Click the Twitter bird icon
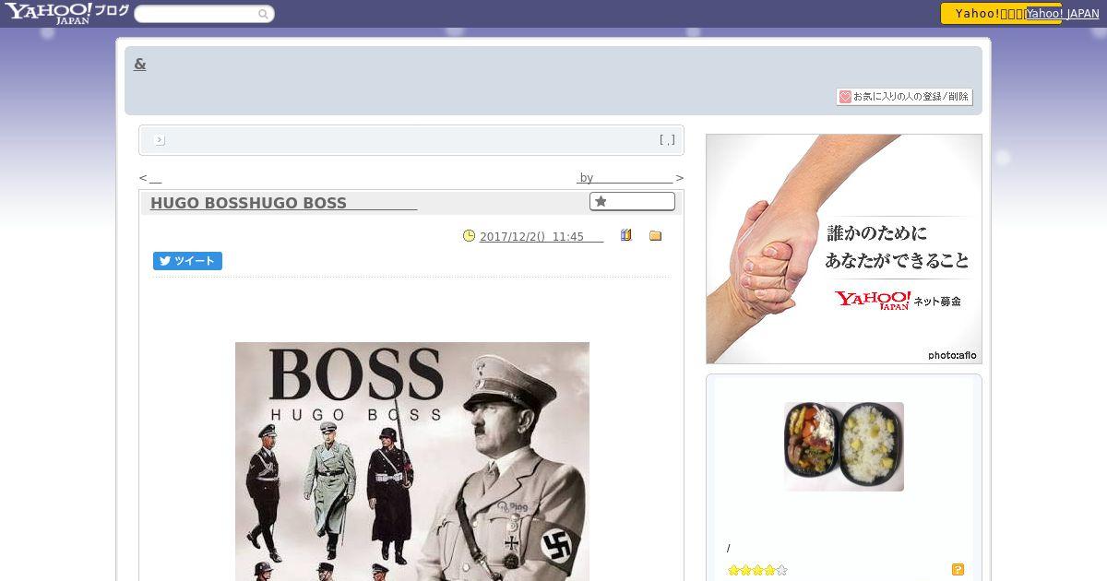 tap(165, 261)
